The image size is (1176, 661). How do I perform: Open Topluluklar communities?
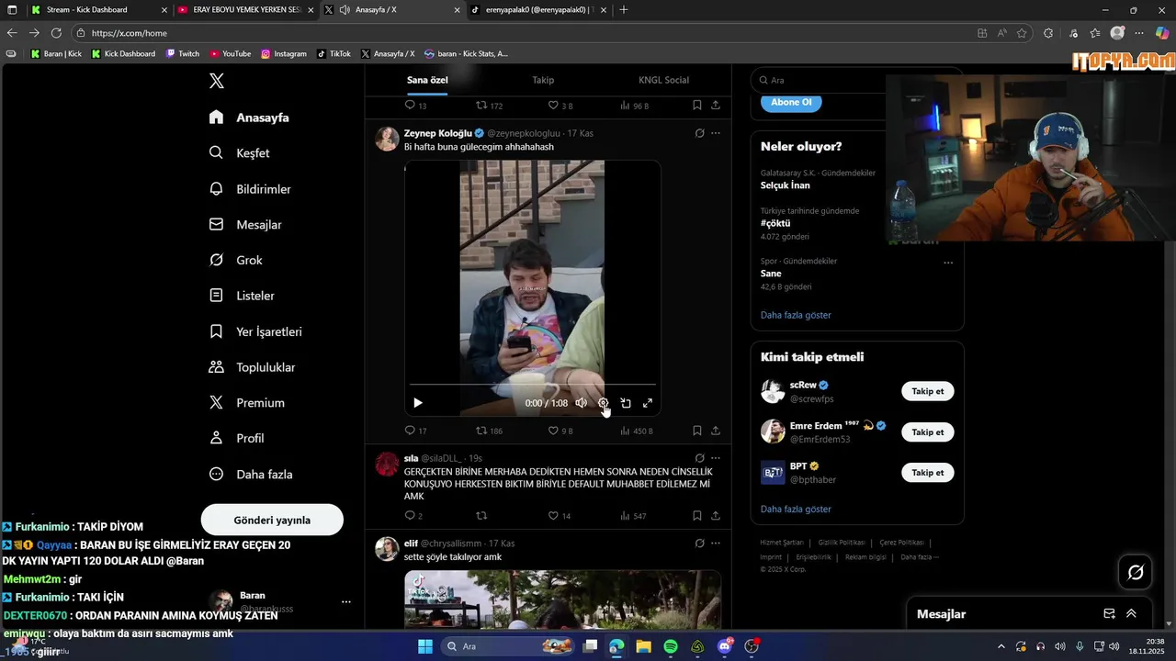click(x=252, y=367)
